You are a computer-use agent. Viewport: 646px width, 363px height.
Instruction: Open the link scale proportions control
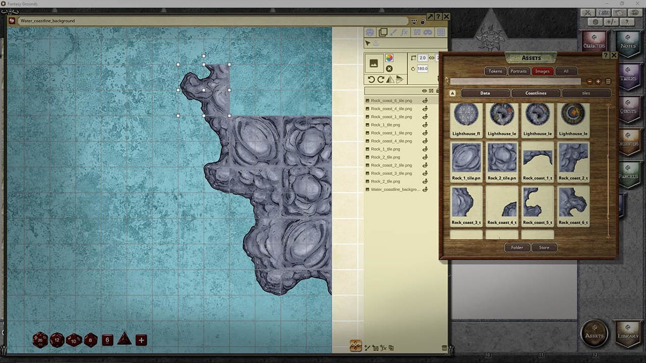pyautogui.click(x=431, y=57)
